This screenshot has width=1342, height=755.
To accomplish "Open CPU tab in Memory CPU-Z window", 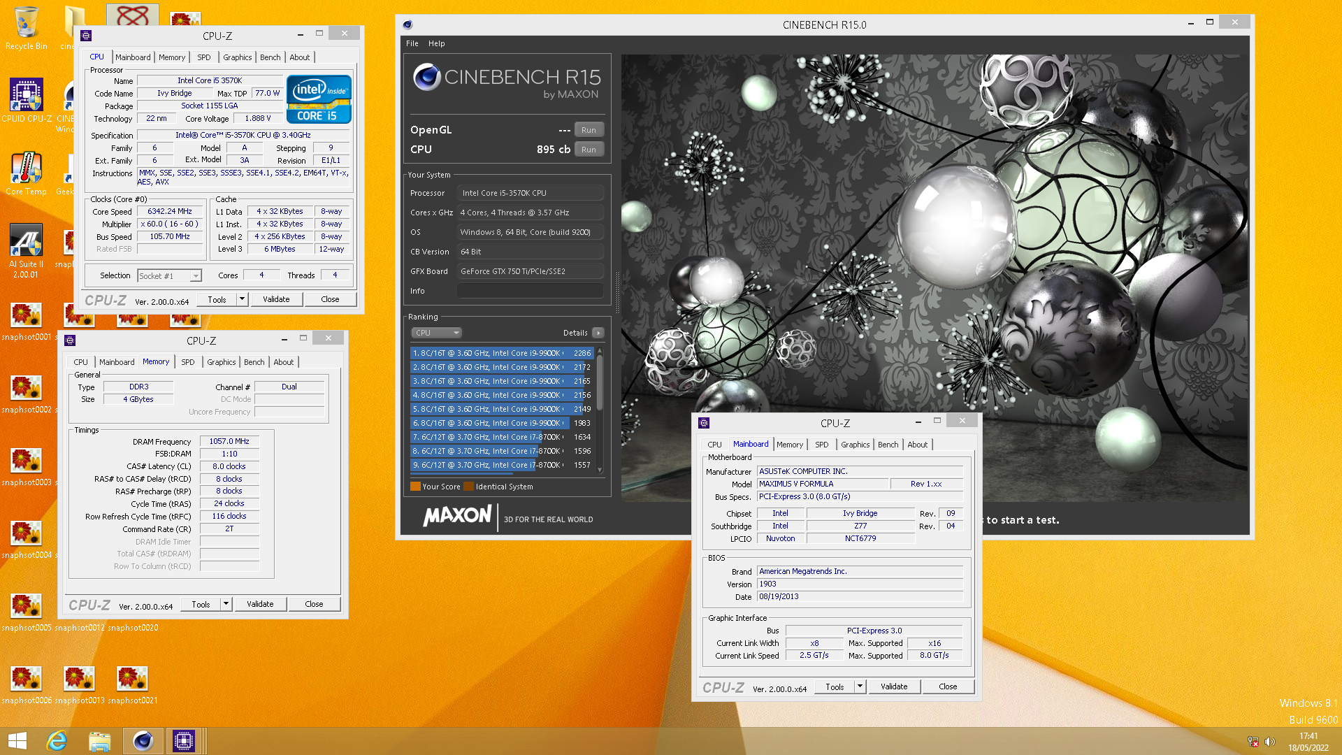I will tap(81, 362).
